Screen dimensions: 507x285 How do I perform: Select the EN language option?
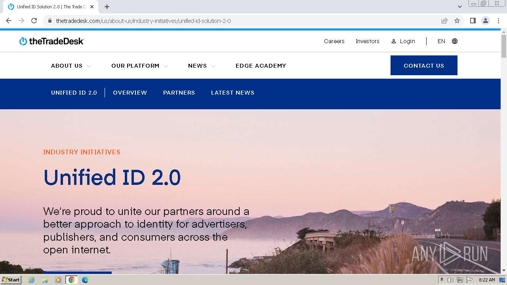pos(441,41)
